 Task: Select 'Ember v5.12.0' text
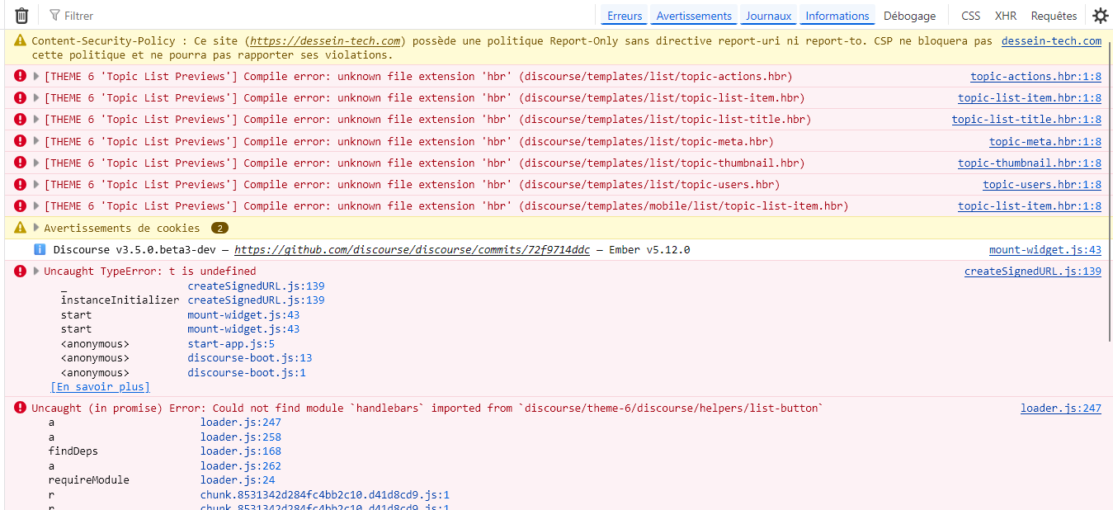click(x=648, y=249)
